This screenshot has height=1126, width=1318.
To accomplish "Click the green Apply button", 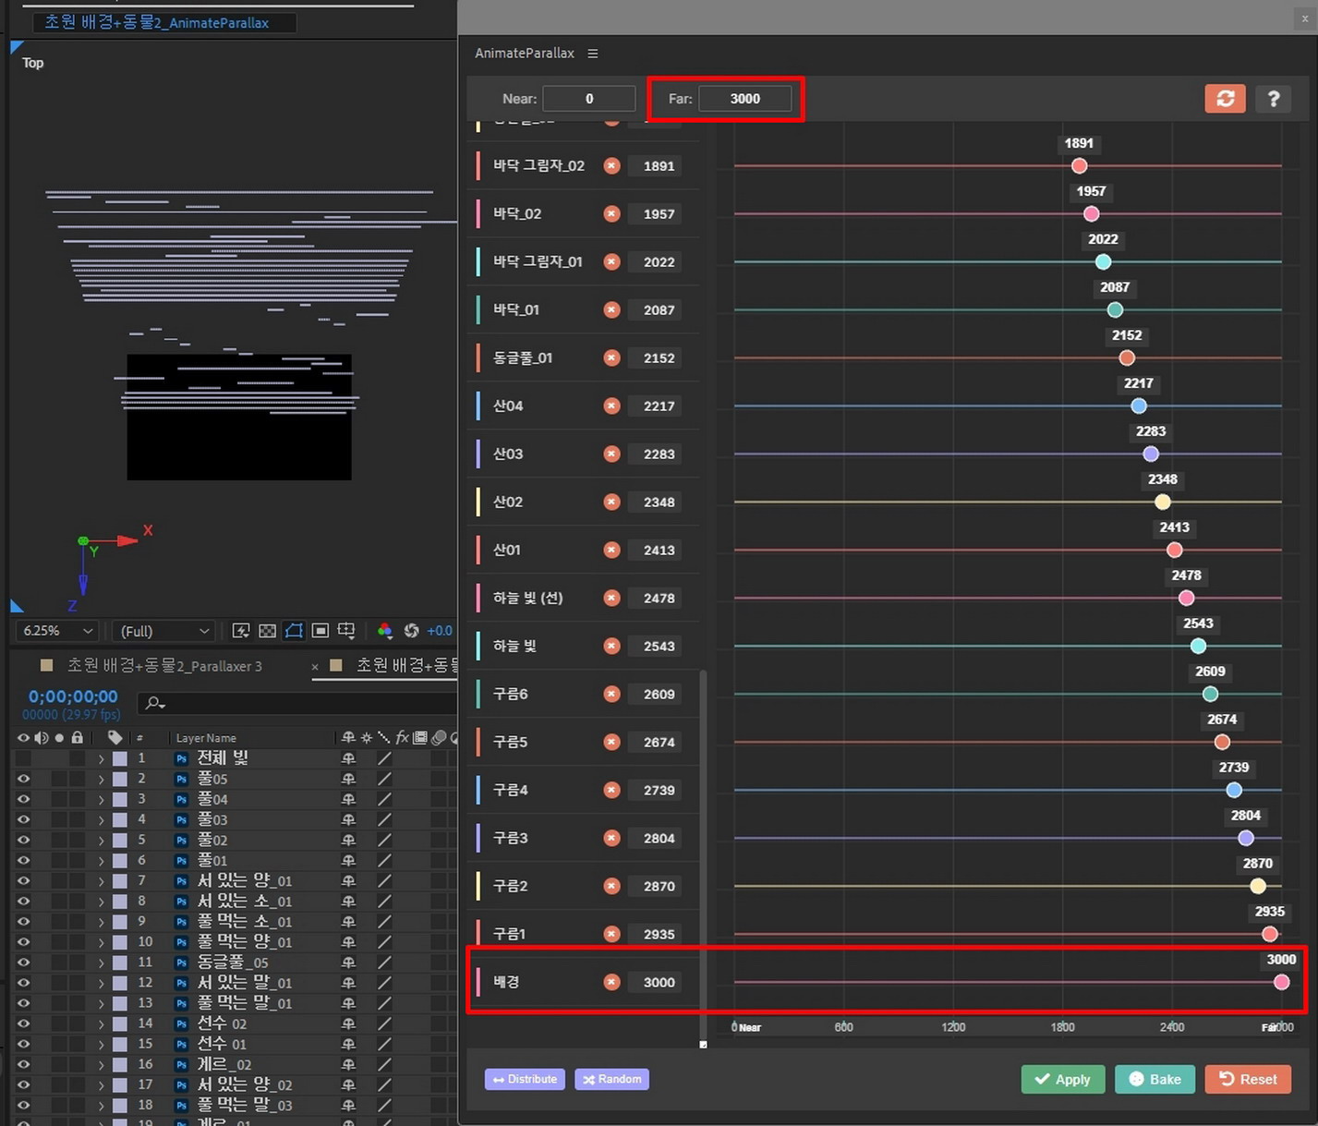I will click(x=1062, y=1079).
